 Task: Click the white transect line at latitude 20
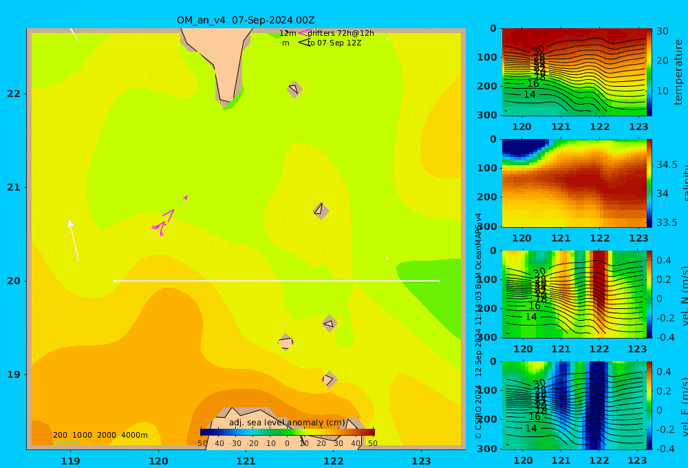(277, 281)
